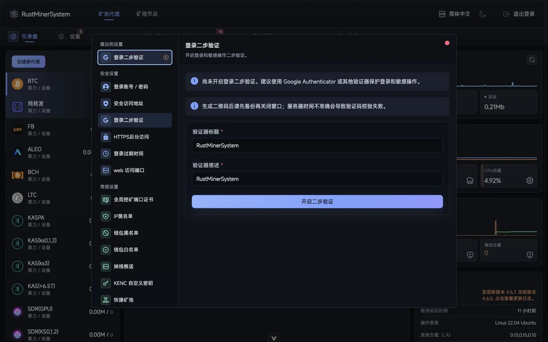
Task: Switch to the 设置 tab
Action: [69, 36]
